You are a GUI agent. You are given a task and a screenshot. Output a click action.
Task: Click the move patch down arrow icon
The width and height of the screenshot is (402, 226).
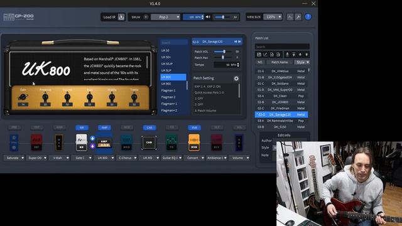tap(300, 55)
